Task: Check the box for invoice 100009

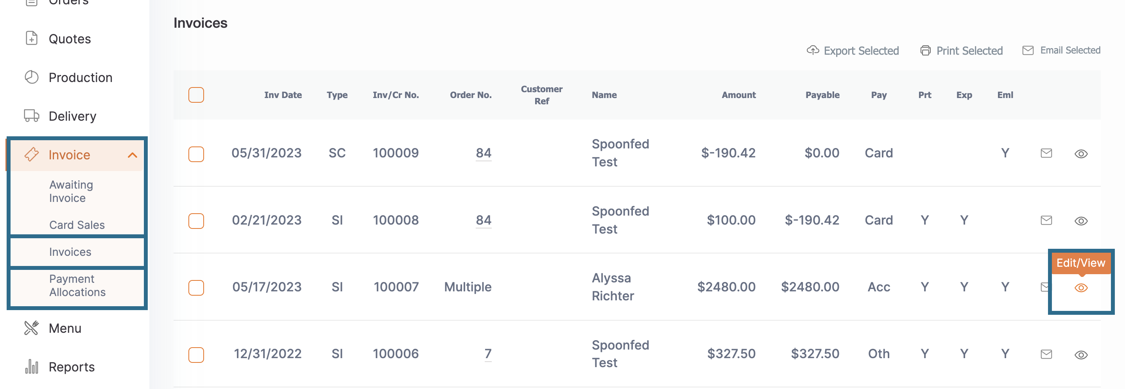Action: pos(196,153)
